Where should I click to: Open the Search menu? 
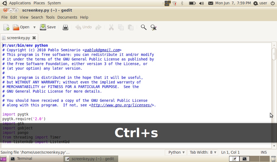[37, 17]
